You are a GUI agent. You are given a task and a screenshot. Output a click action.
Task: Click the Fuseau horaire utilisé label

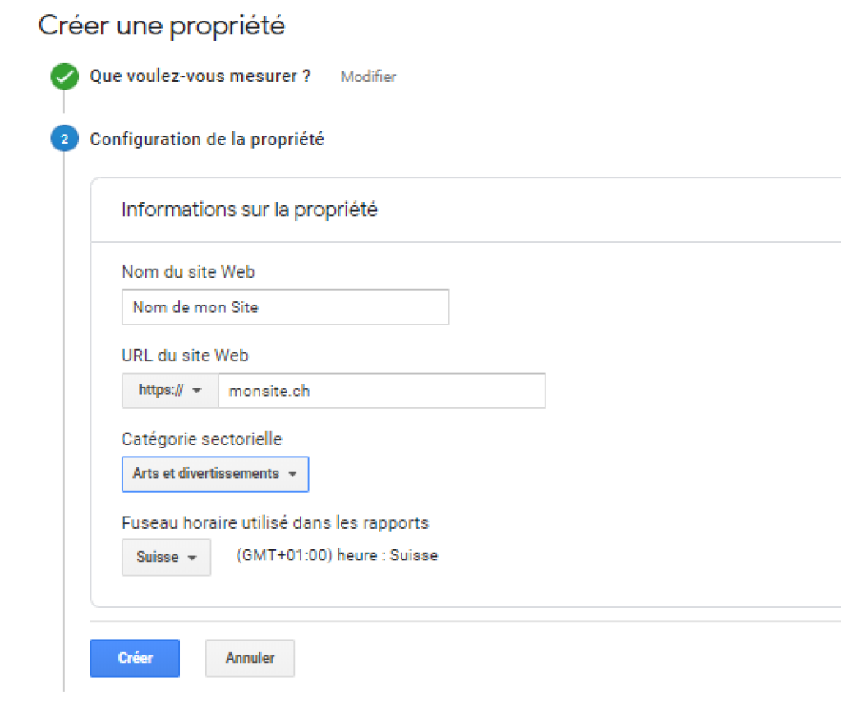click(x=275, y=523)
